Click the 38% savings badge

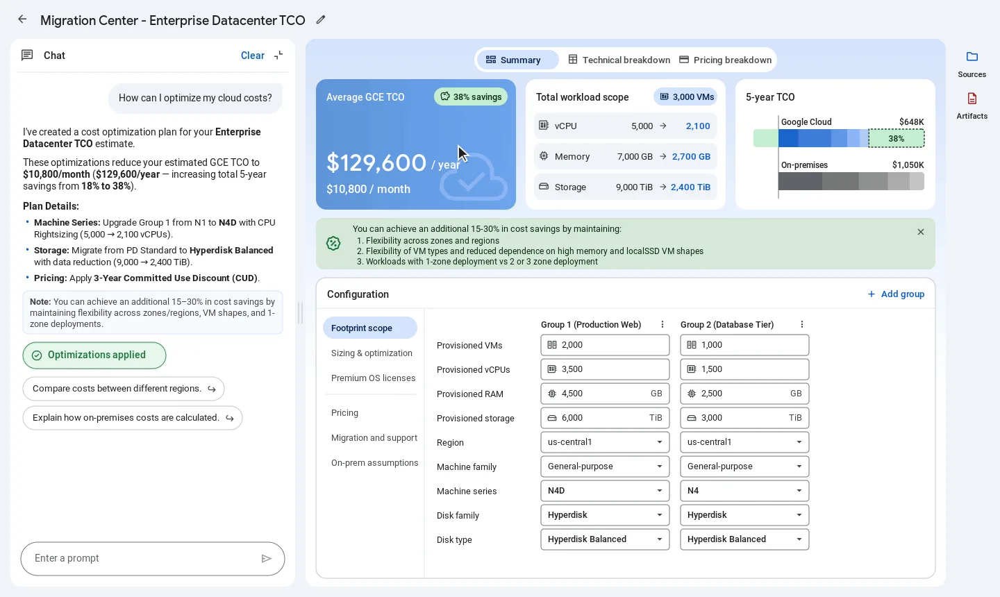pyautogui.click(x=471, y=96)
